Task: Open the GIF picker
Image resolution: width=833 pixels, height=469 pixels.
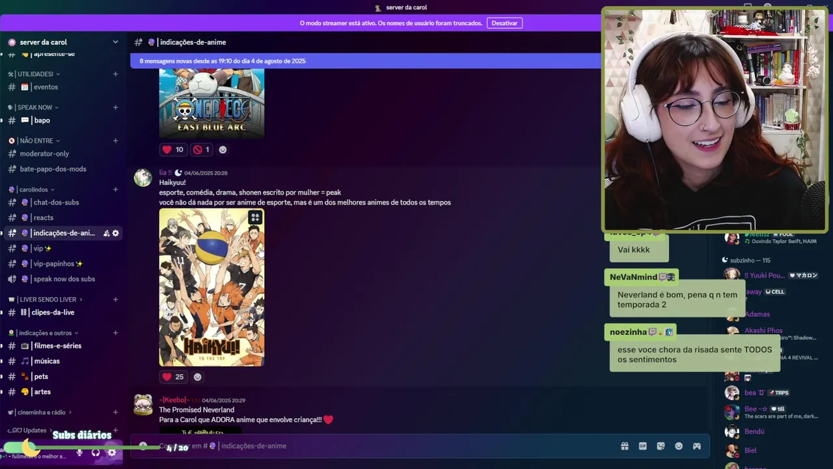Action: coord(643,446)
